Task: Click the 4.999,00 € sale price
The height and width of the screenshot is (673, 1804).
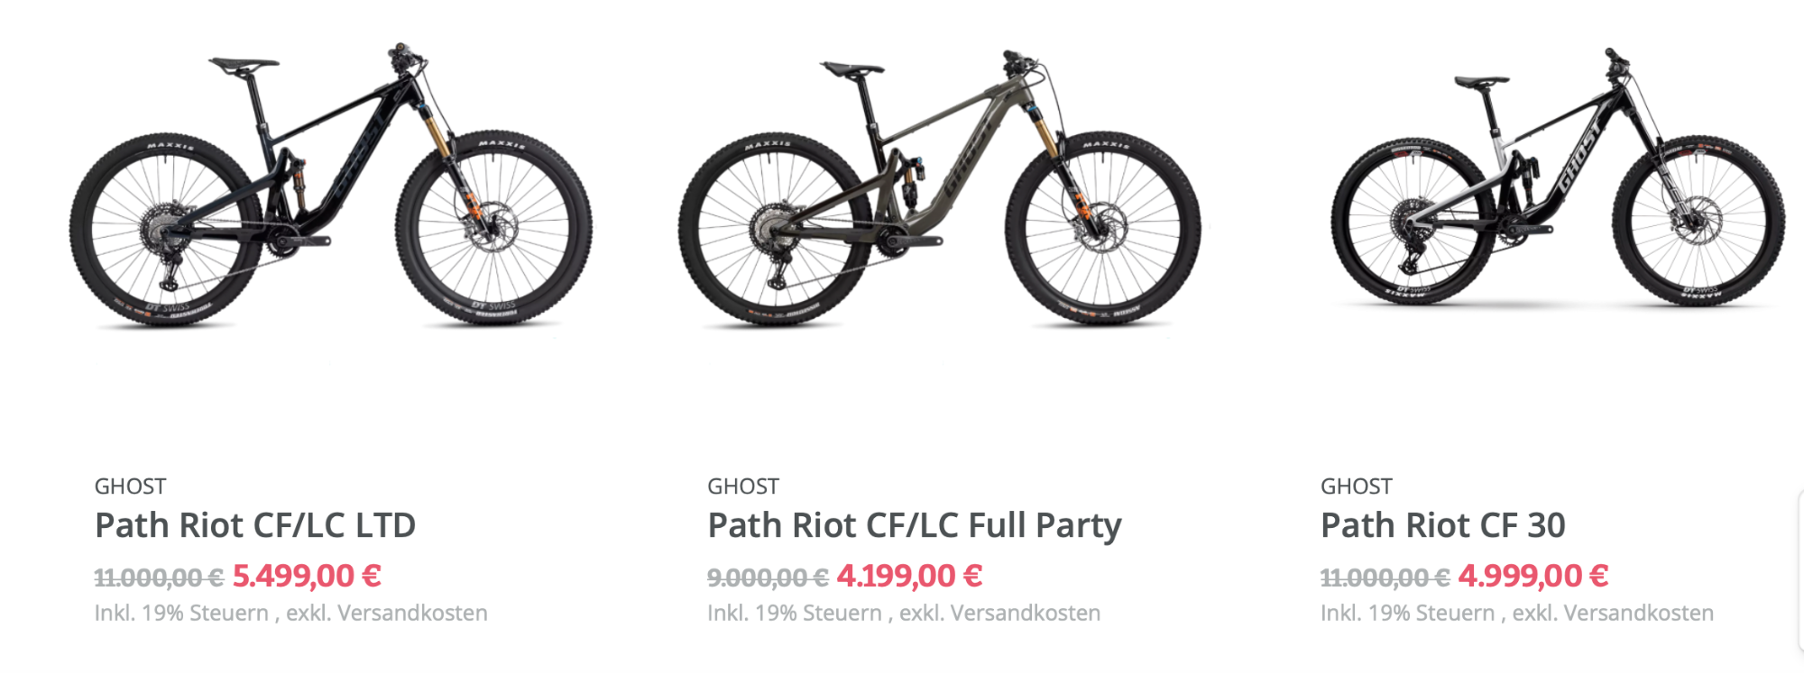Action: coord(1532,576)
